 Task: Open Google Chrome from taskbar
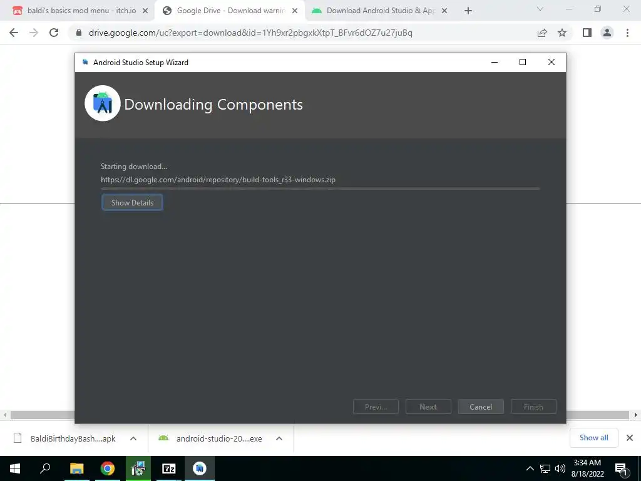(108, 468)
